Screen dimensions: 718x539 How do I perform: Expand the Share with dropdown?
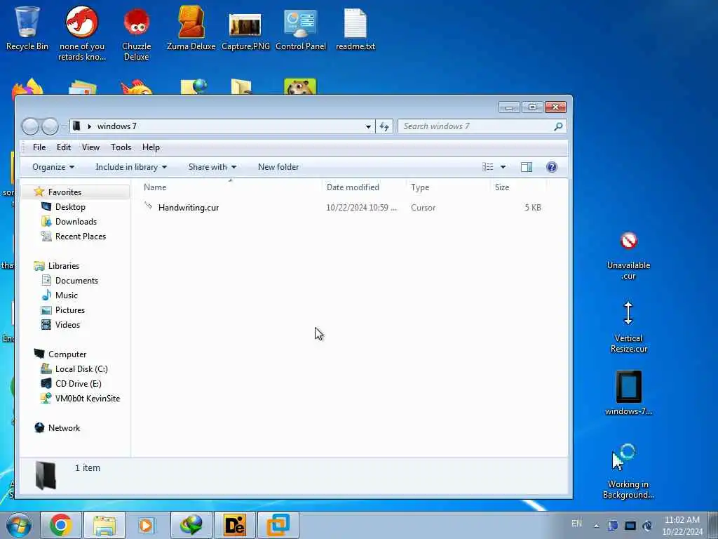click(x=212, y=167)
